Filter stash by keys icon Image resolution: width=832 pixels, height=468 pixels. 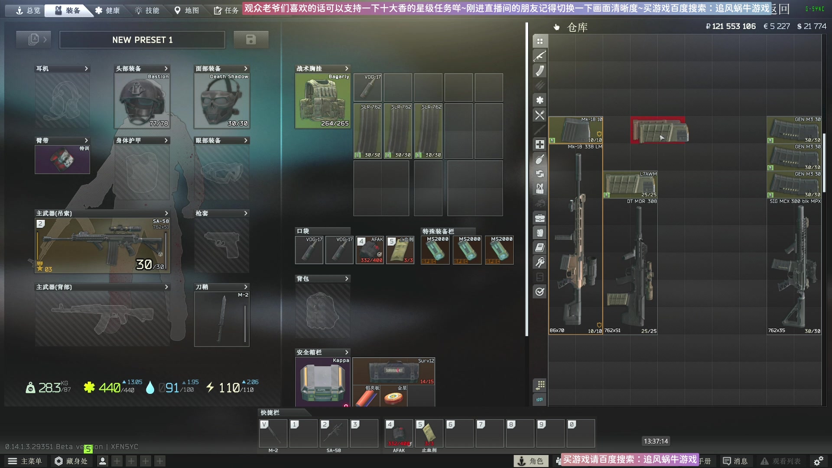539,262
